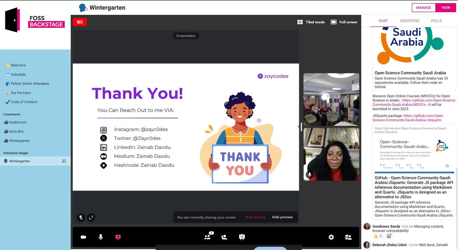Click Open Science Community Saudi Arabia card title
Image resolution: width=458 pixels, height=250 pixels.
[410, 73]
